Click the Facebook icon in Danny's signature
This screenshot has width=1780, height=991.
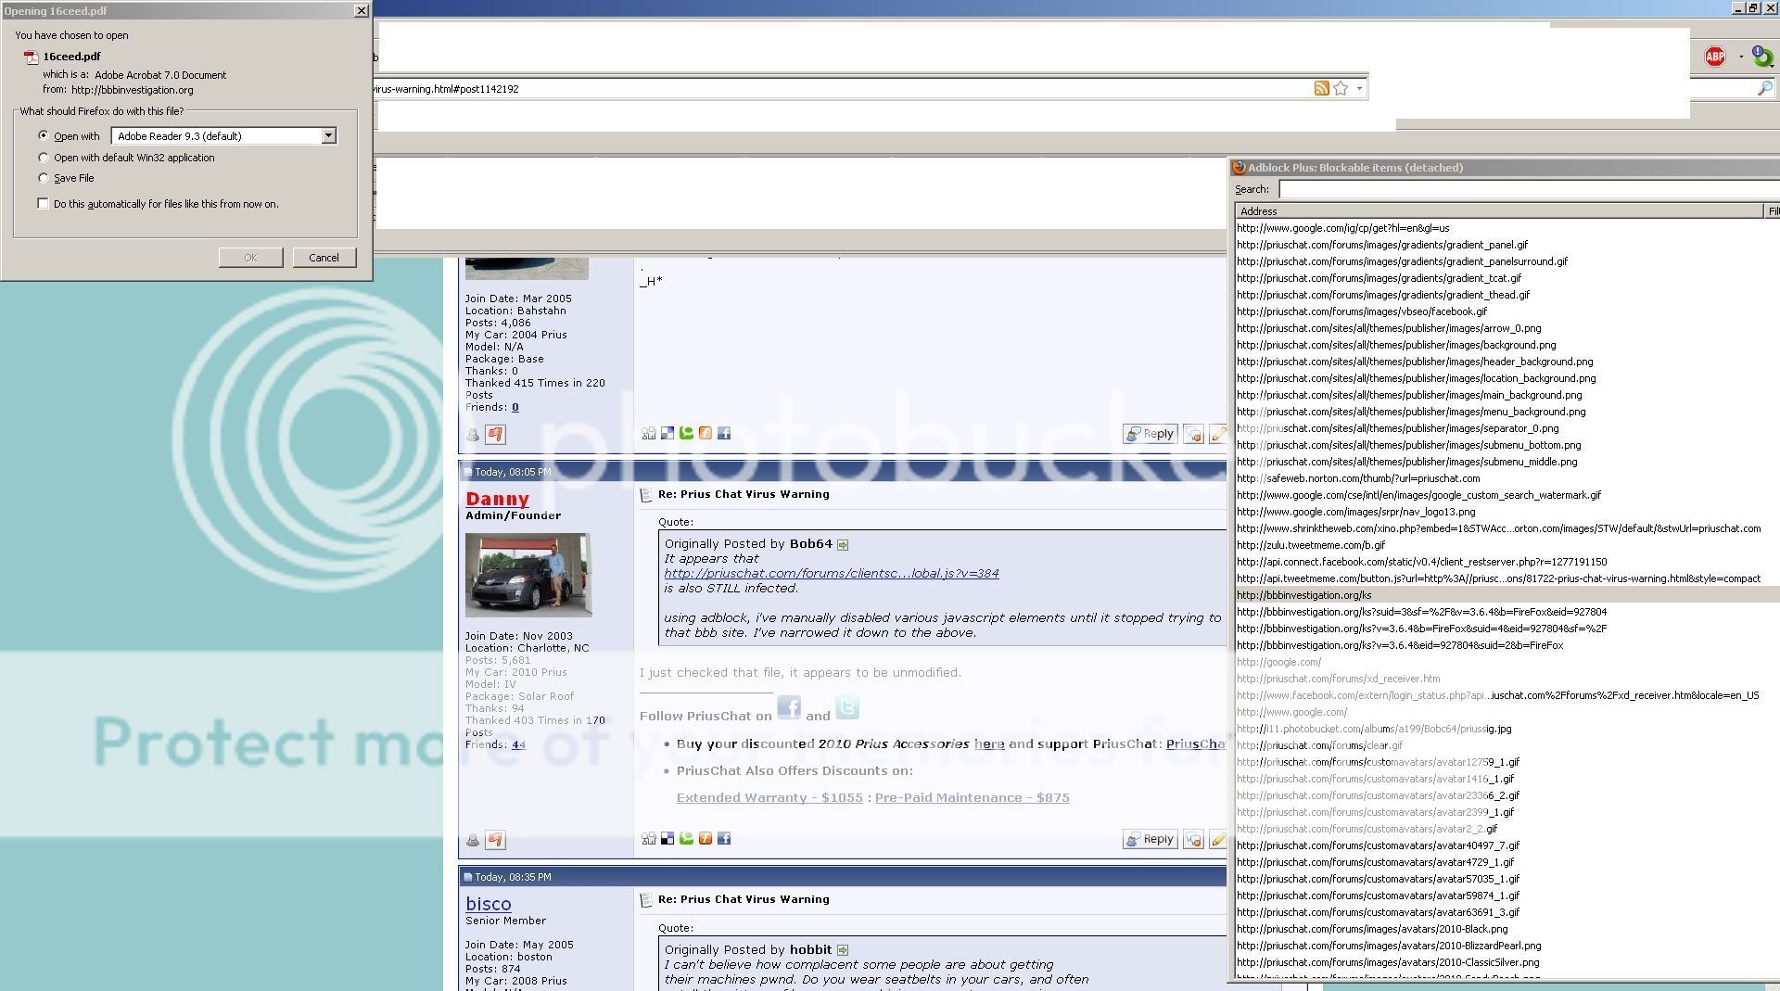click(x=789, y=707)
